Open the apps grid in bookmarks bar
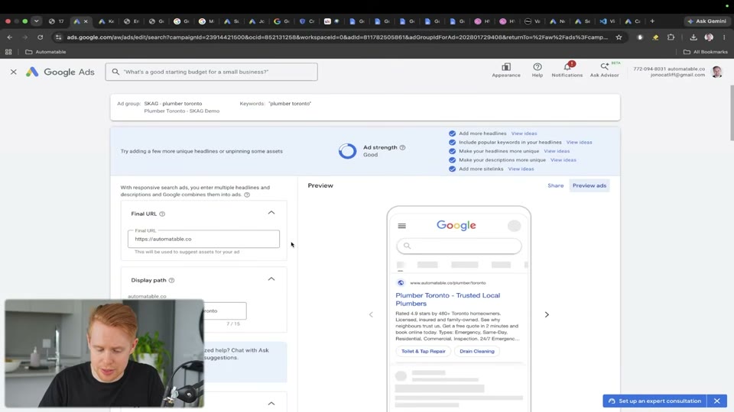Viewport: 734px width, 412px height. (8, 52)
